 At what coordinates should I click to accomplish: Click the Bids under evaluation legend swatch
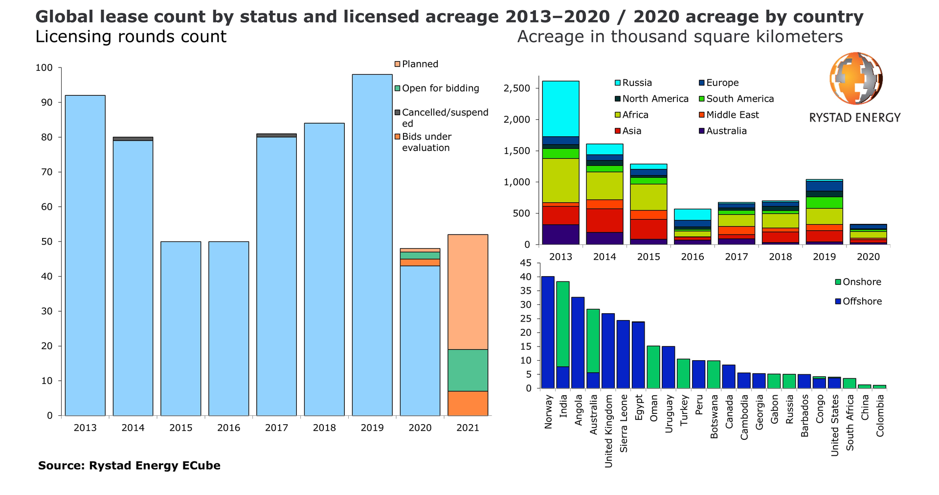[398, 137]
